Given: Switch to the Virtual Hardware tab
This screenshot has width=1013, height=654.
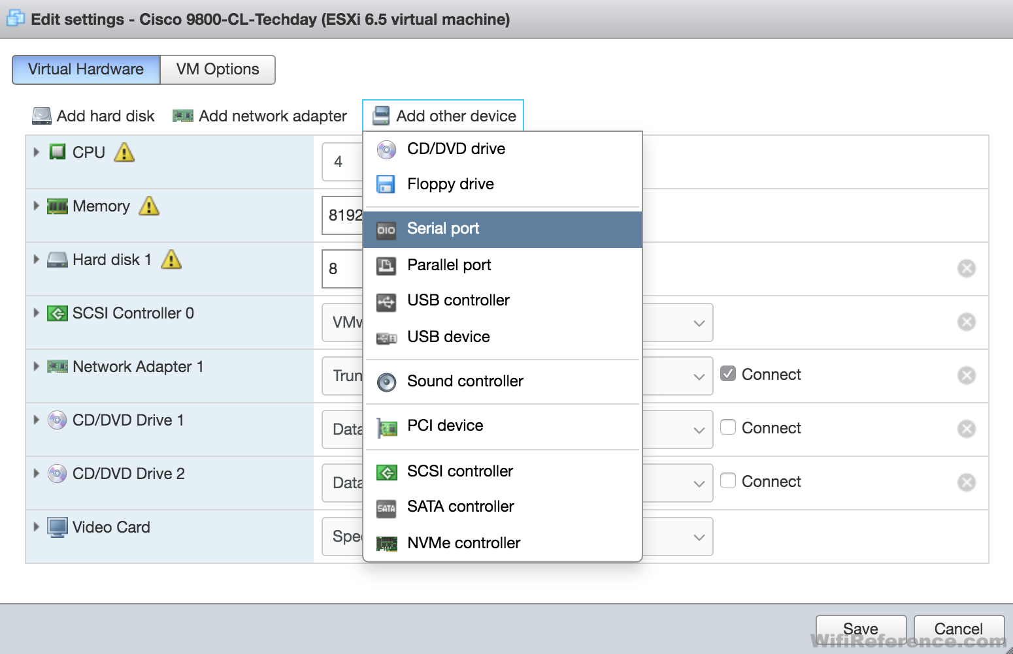Looking at the screenshot, I should (86, 70).
